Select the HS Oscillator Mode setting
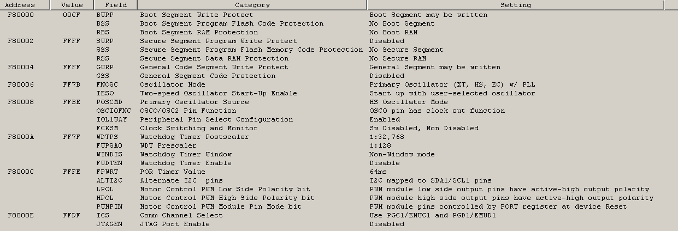Screen dimensions: 678x231 409,102
